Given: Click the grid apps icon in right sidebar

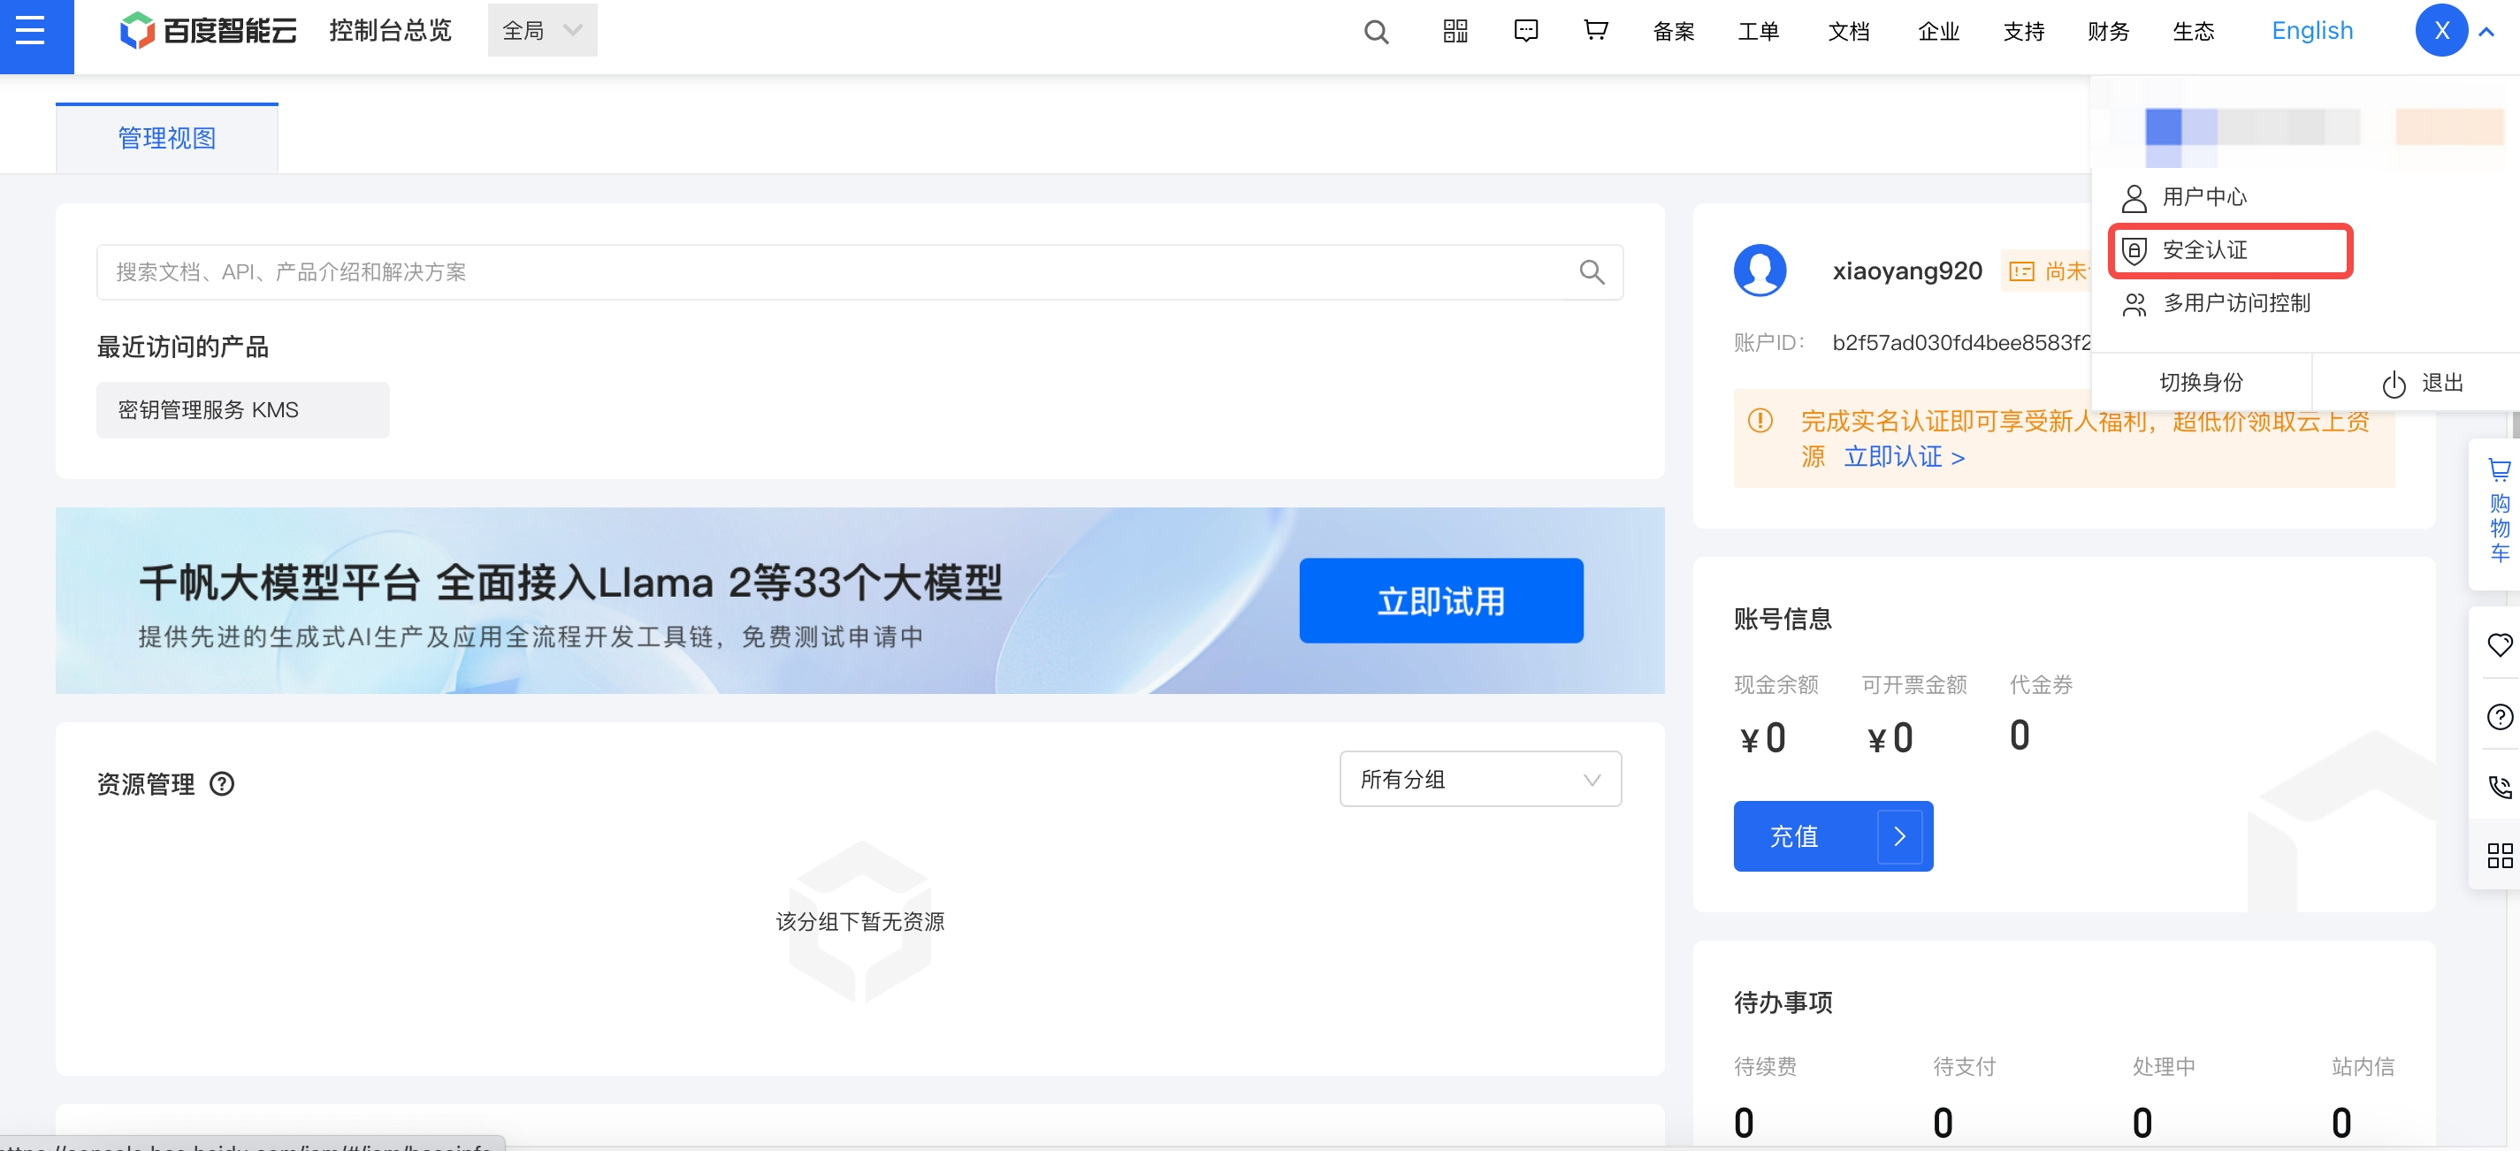Looking at the screenshot, I should 2499,856.
